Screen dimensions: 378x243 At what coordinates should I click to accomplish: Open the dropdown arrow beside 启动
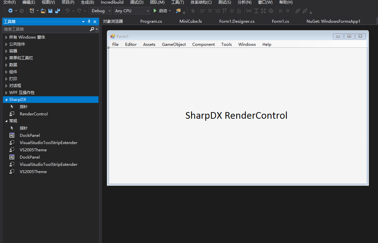170,11
